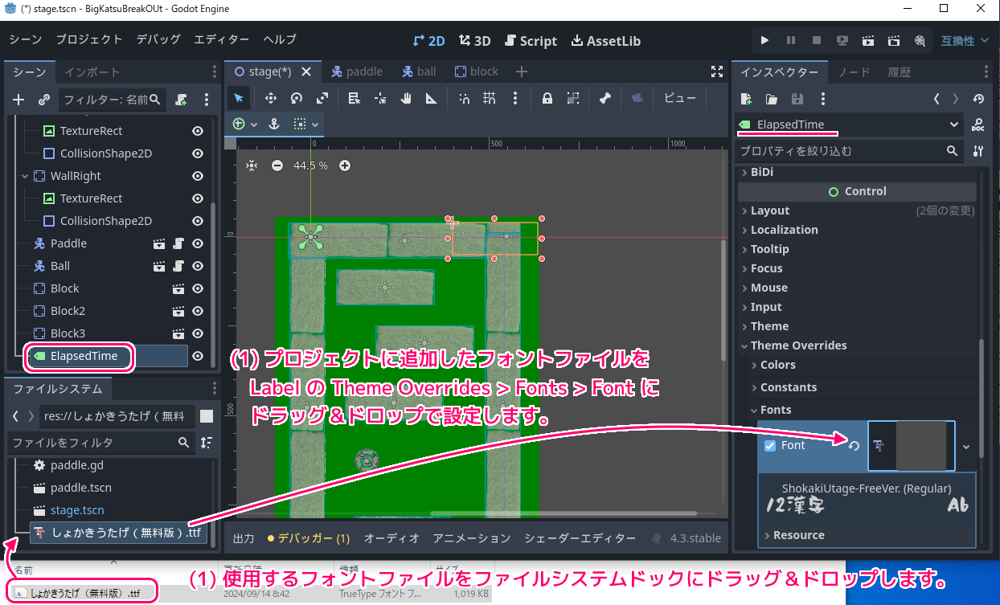Toggle visibility of Block node
The height and width of the screenshot is (605, 1000).
pos(197,288)
